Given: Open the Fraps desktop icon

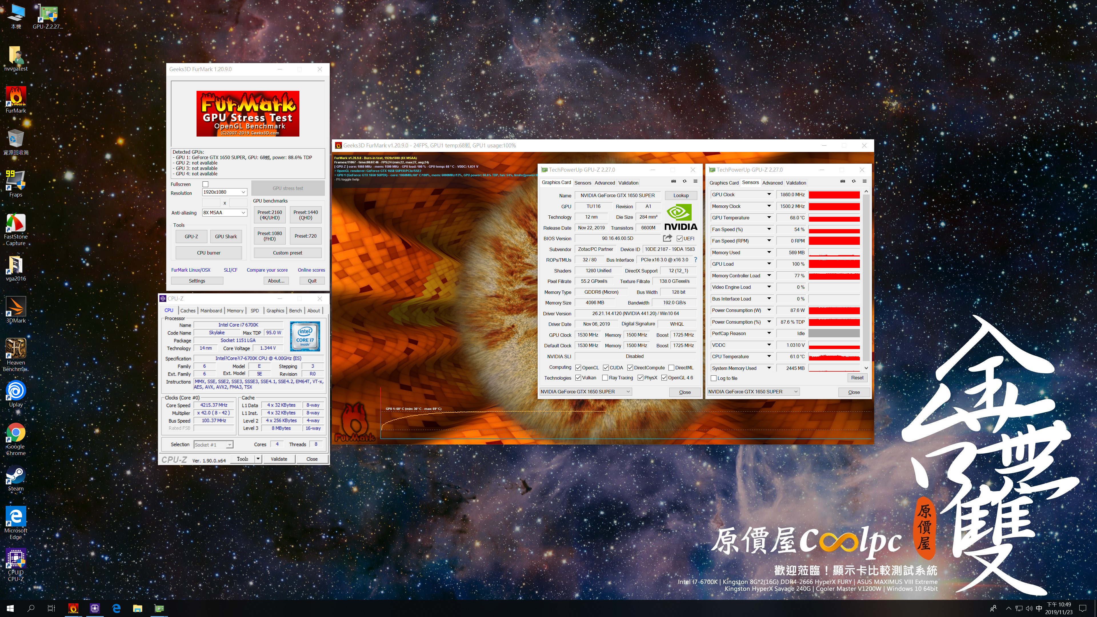Looking at the screenshot, I should tap(16, 184).
